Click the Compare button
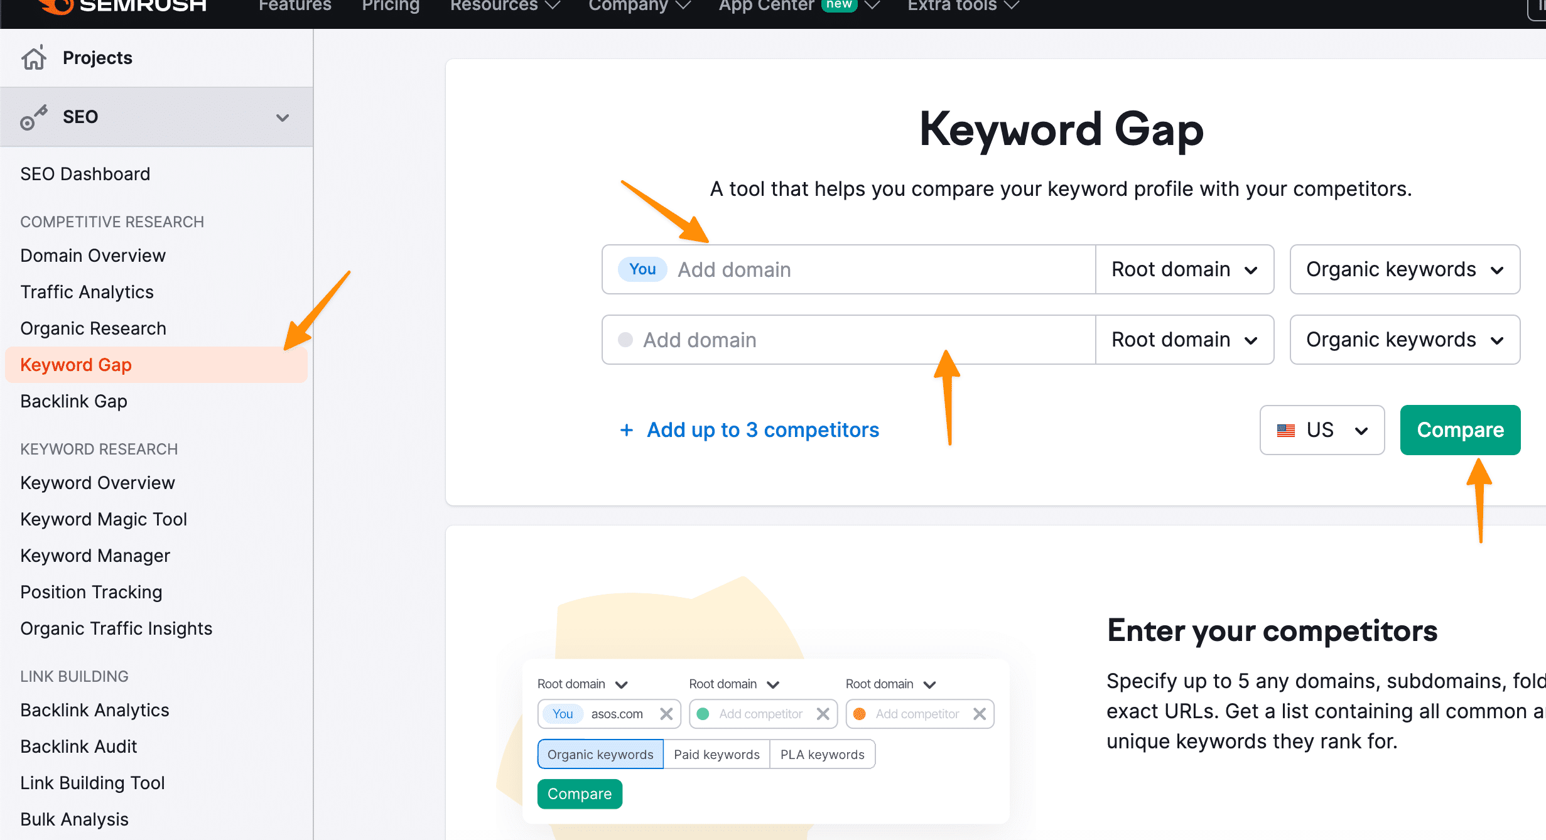The image size is (1546, 840). tap(1459, 428)
